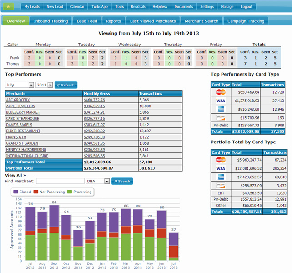Click the green home icon button
The width and height of the screenshot is (292, 273).
click(x=8, y=7)
